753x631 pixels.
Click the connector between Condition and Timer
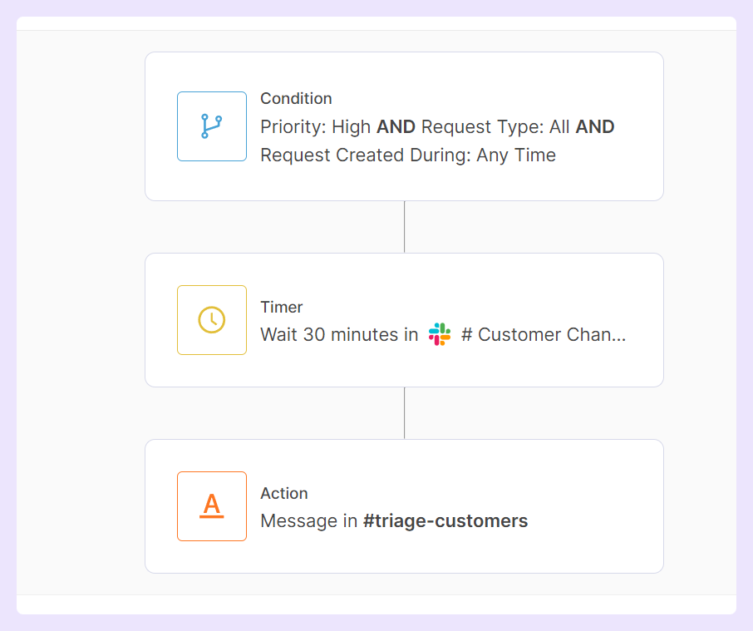(x=404, y=226)
